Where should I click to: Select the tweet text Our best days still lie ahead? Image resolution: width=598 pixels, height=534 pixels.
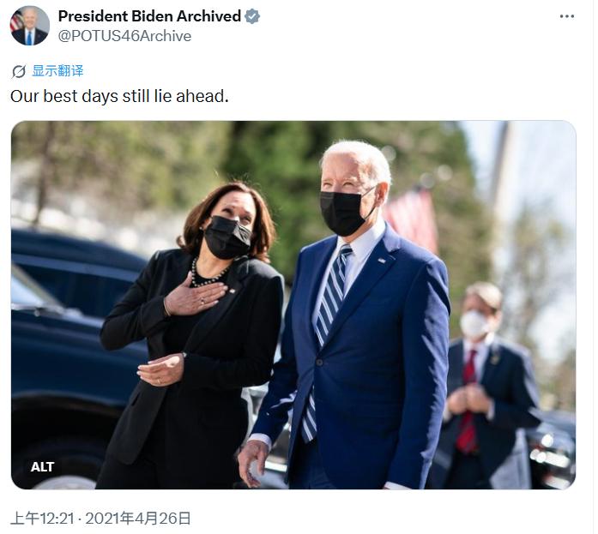(119, 96)
